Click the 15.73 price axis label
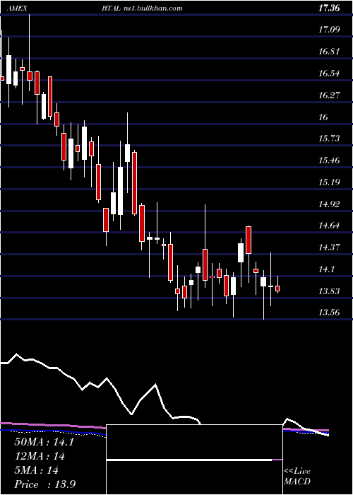This screenshot has height=495, width=353. (329, 139)
